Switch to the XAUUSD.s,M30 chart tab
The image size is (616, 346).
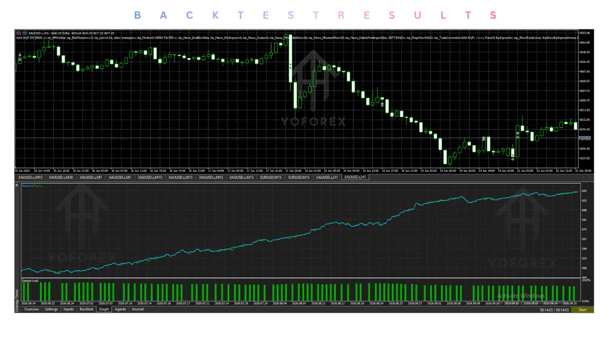(61, 177)
